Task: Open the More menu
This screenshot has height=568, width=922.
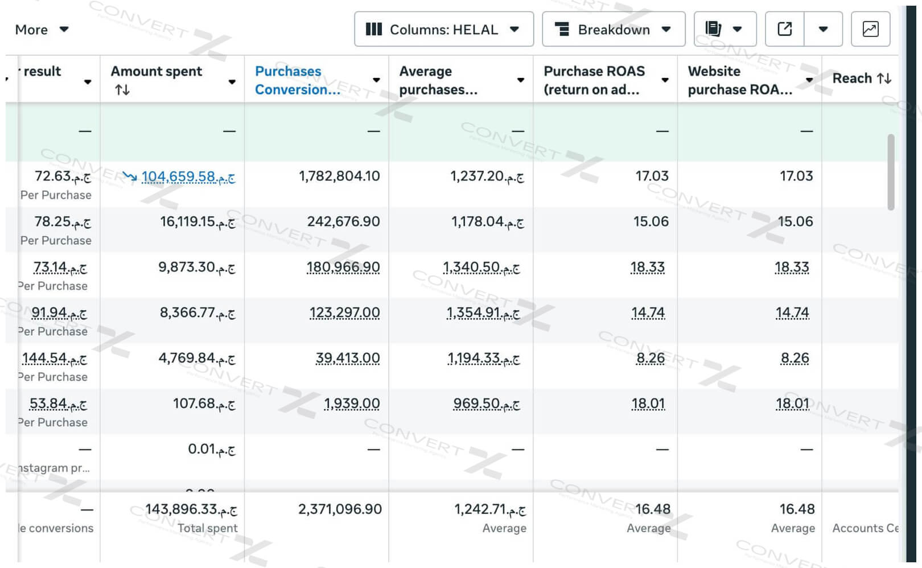Action: [42, 30]
